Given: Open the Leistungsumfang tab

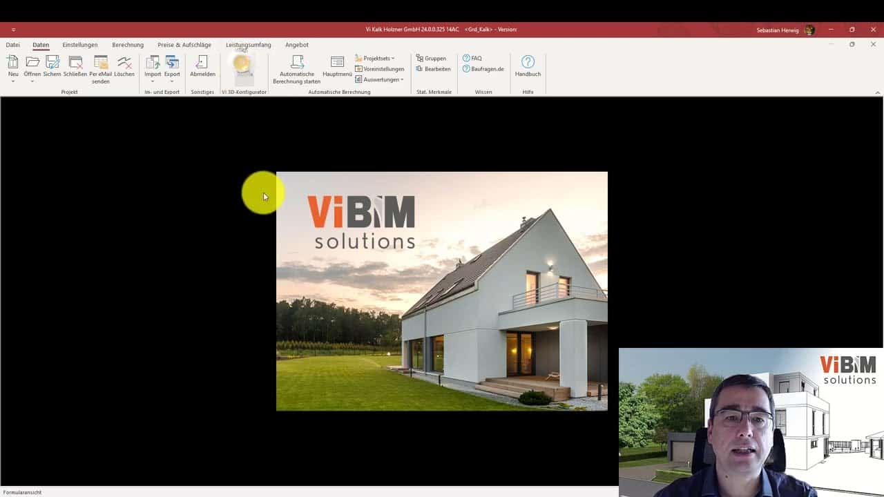Looking at the screenshot, I should 249,45.
